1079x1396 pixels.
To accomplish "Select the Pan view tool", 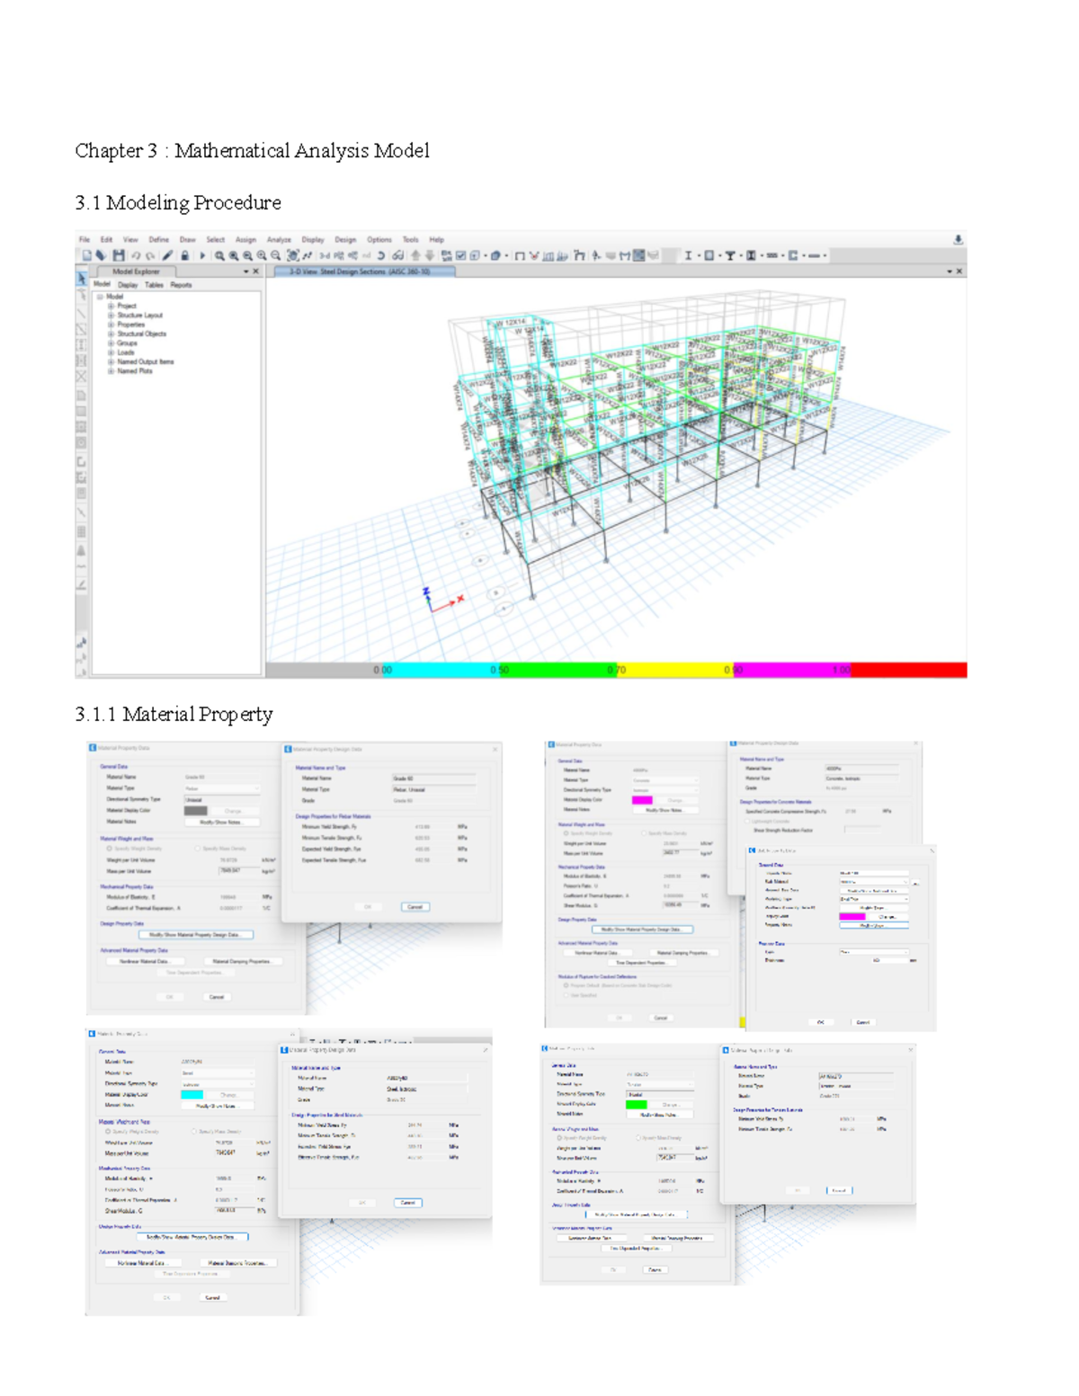I will (293, 255).
